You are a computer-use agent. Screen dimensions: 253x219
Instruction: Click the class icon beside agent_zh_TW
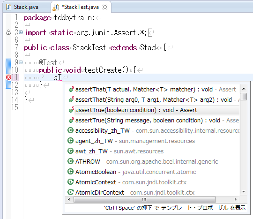70,141
